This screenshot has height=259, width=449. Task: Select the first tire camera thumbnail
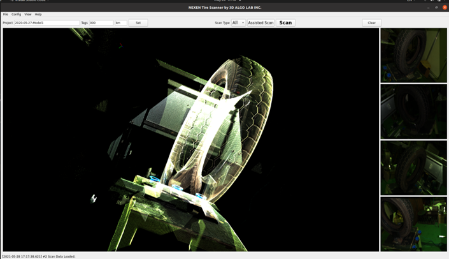coord(413,56)
